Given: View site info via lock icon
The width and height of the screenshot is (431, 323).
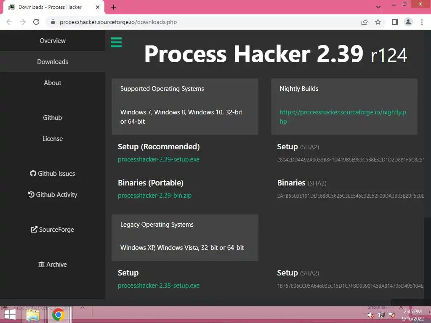Looking at the screenshot, I should 53,22.
